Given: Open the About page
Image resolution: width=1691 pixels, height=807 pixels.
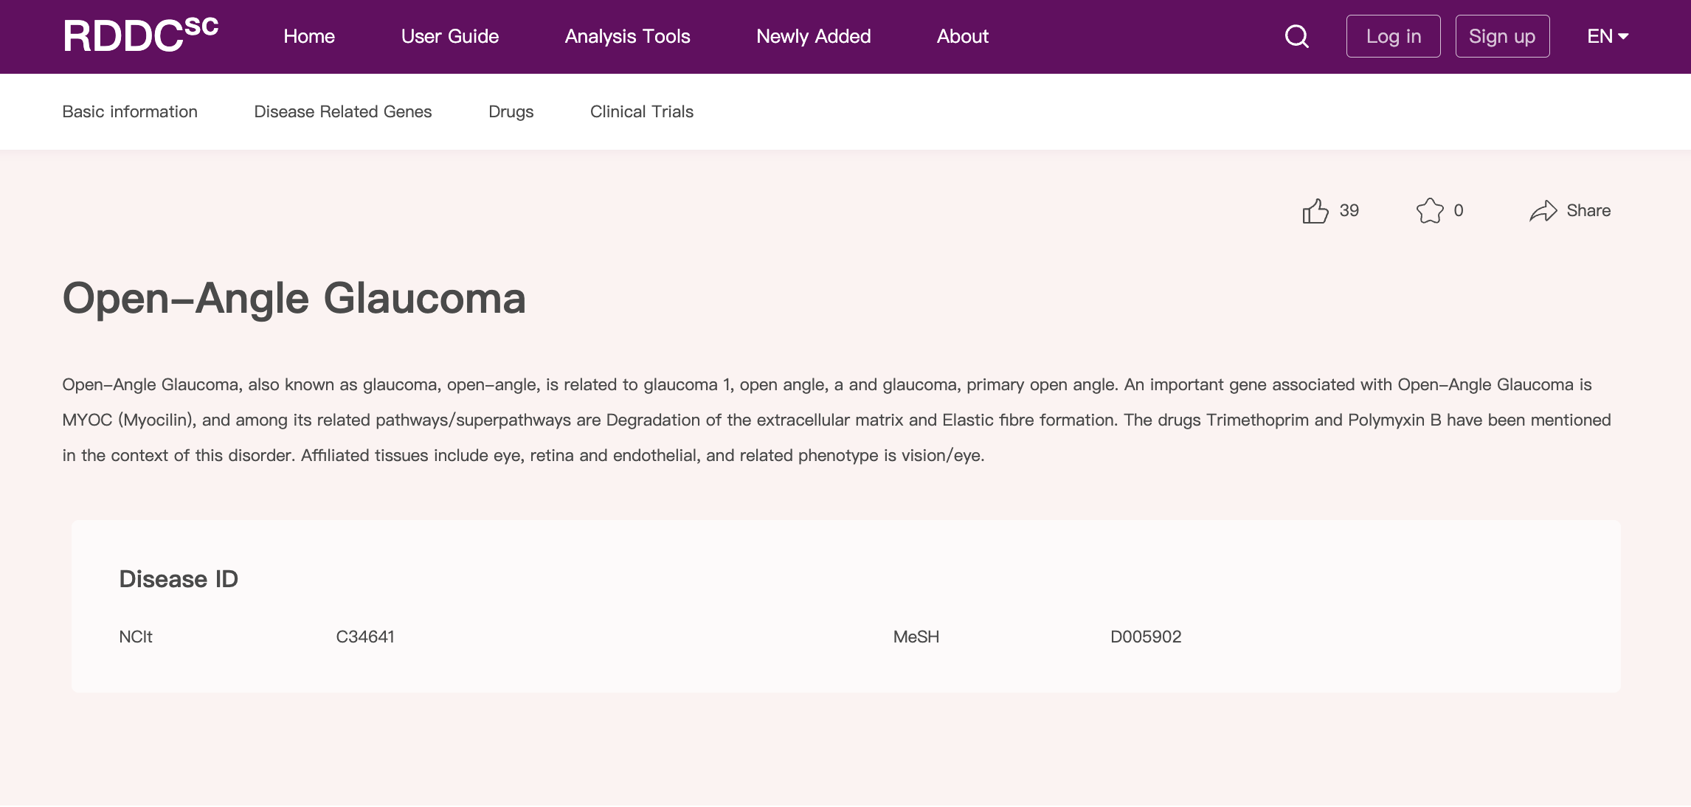Looking at the screenshot, I should (x=962, y=36).
